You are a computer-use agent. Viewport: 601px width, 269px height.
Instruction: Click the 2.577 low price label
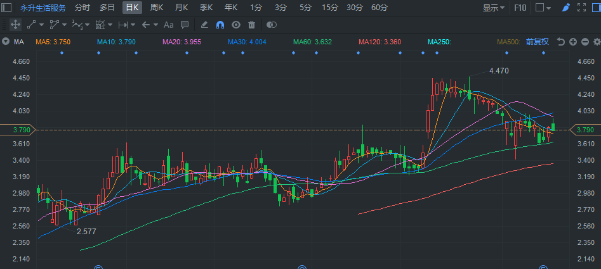(x=86, y=232)
